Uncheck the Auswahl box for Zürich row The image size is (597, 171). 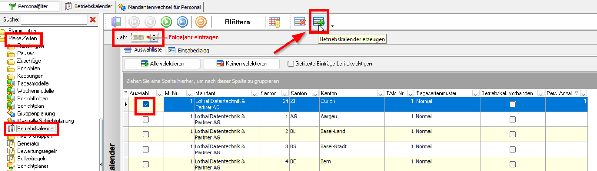click(x=146, y=104)
